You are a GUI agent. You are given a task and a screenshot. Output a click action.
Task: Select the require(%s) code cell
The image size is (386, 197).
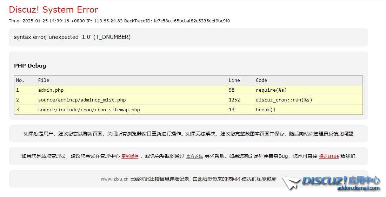click(308, 90)
